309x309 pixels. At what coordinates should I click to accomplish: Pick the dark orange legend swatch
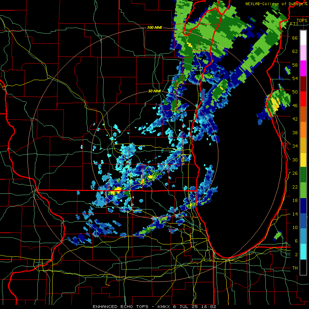coord(303,114)
